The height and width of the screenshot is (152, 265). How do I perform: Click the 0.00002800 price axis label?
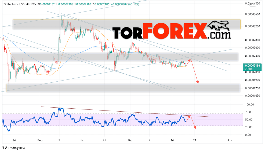coord(252,40)
